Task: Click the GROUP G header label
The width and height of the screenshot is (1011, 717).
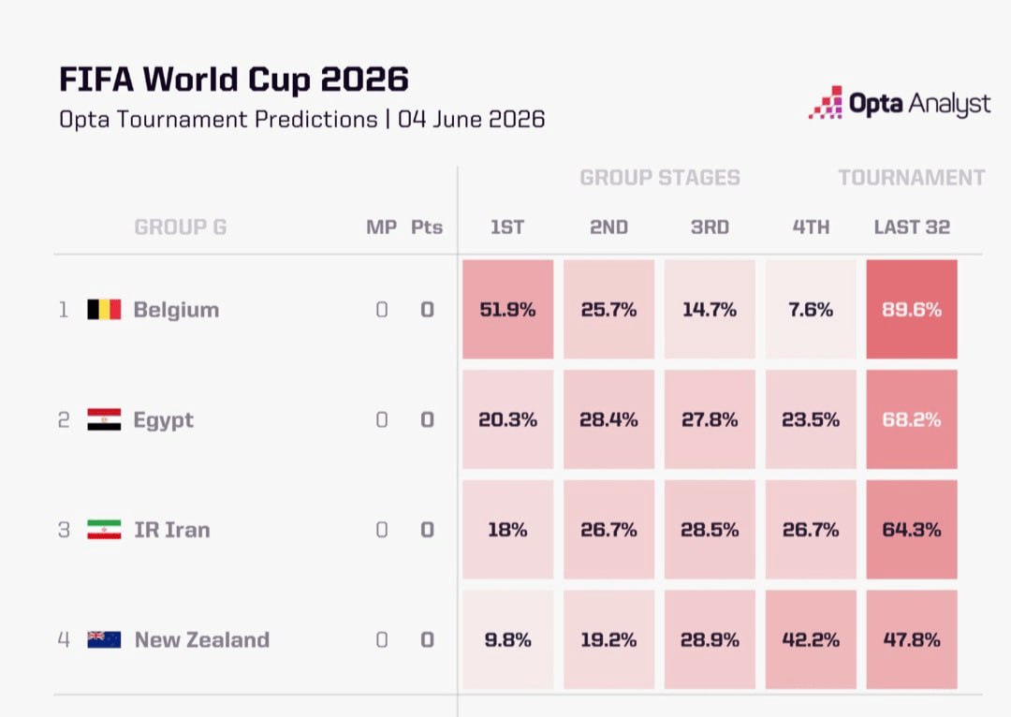Action: pyautogui.click(x=181, y=227)
